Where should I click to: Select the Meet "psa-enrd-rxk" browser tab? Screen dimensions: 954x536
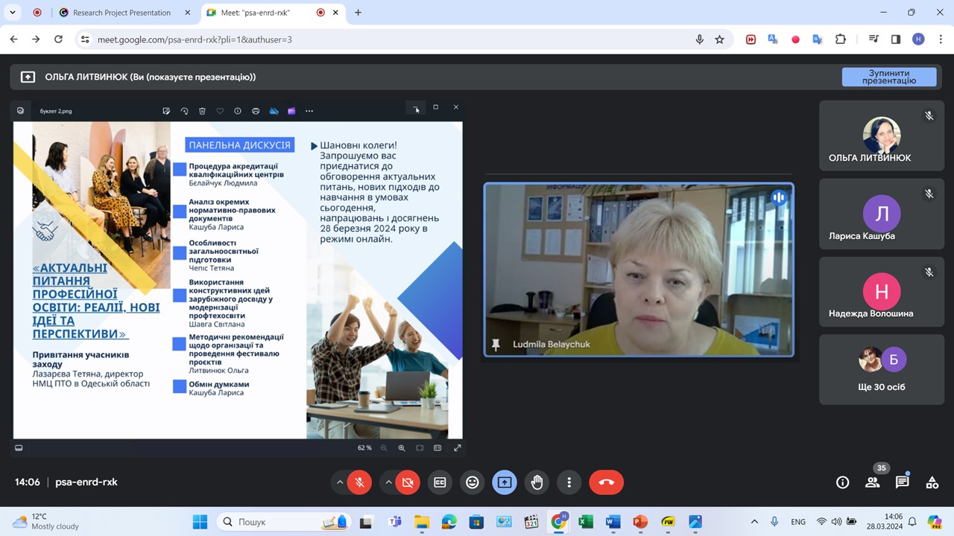point(257,13)
